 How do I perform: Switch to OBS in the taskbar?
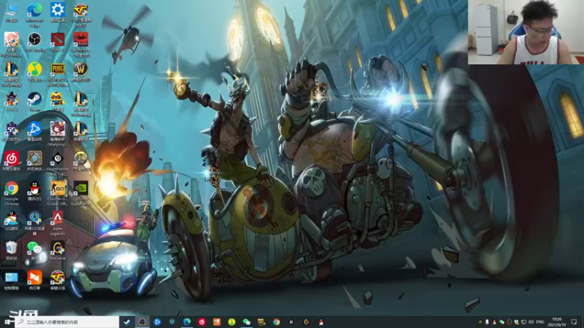pos(142,322)
